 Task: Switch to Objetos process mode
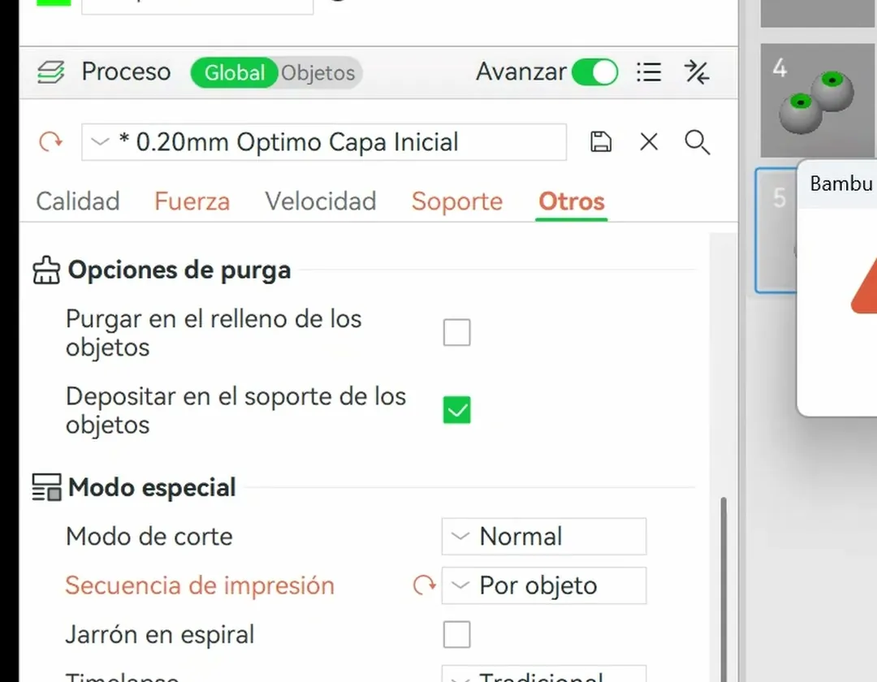[x=318, y=73]
